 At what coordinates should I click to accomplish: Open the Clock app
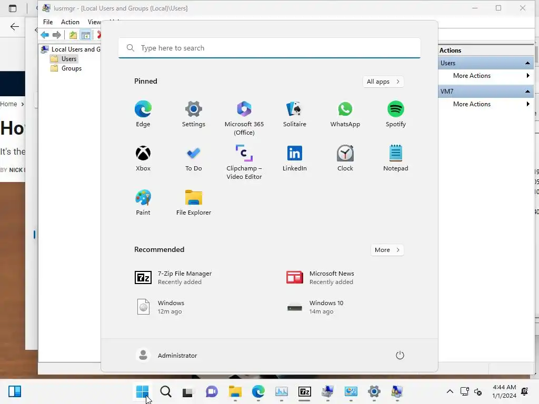(345, 158)
